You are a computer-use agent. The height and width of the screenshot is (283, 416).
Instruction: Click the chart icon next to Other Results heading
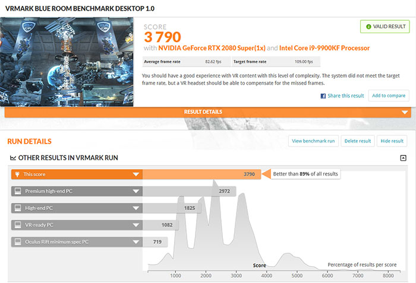tap(13, 158)
